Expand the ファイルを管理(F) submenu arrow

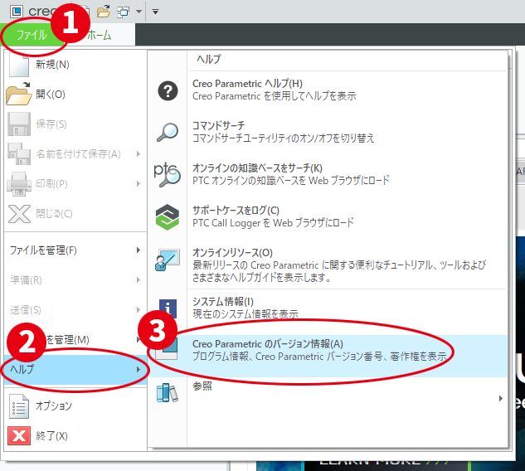(139, 250)
